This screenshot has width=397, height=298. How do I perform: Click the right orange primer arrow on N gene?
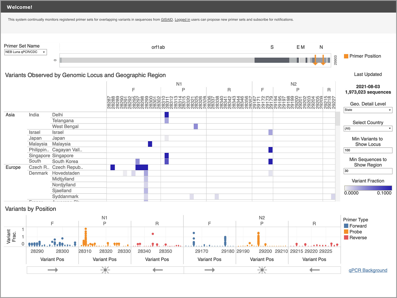point(323,60)
